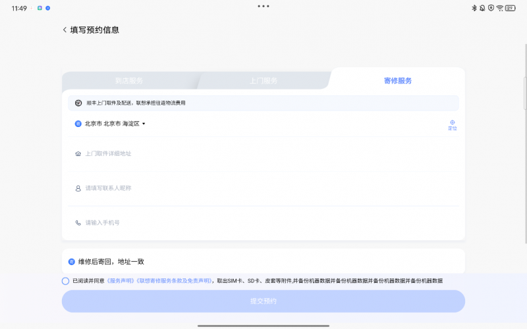Focus the 请输入手机号 phone field
The image size is (527, 329).
point(263,223)
